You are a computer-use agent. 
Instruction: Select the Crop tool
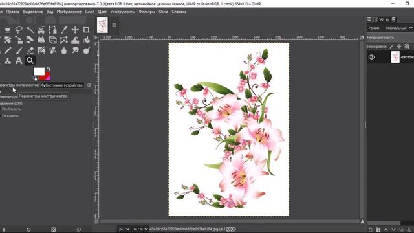86,30
